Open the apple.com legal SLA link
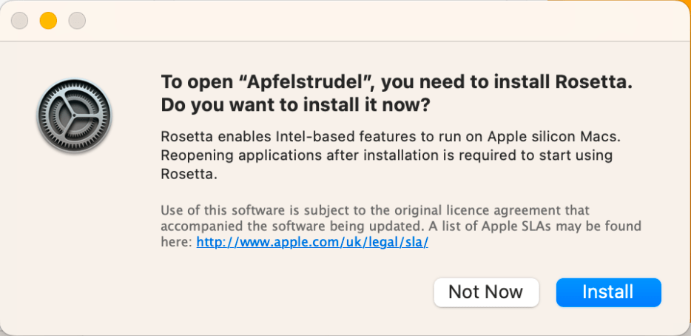The image size is (691, 336). [x=312, y=242]
